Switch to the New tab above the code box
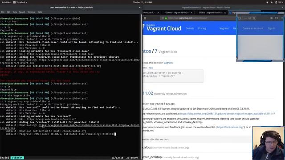 point(151,68)
